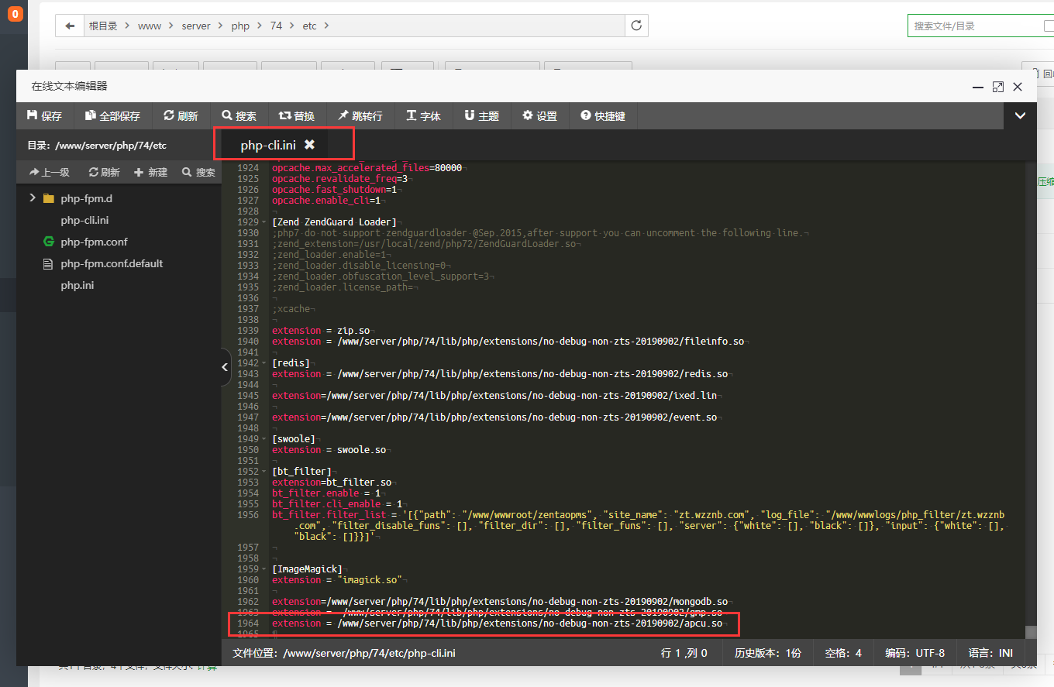Open the Replace (替换) tool

[296, 116]
